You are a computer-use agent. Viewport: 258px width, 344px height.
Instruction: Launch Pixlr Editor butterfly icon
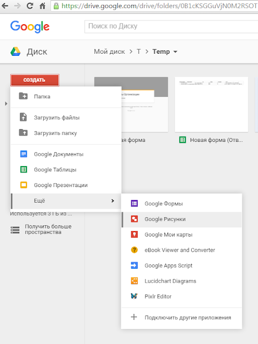pos(134,296)
